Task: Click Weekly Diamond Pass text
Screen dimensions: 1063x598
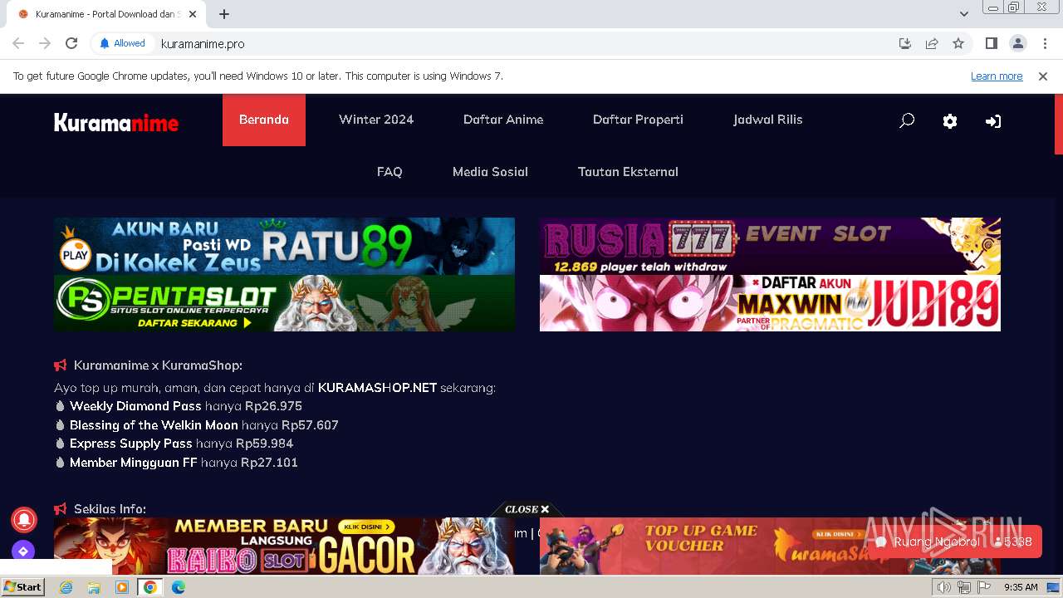Action: [x=135, y=406]
